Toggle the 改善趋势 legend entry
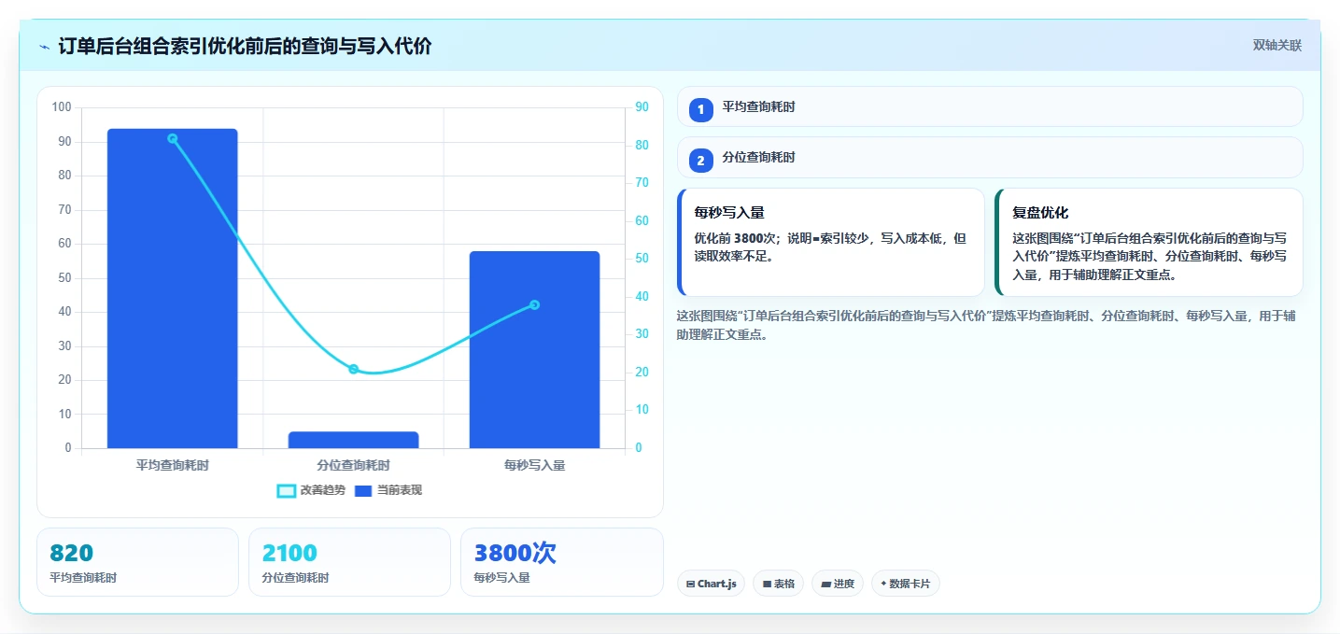The width and height of the screenshot is (1340, 634). (x=311, y=490)
